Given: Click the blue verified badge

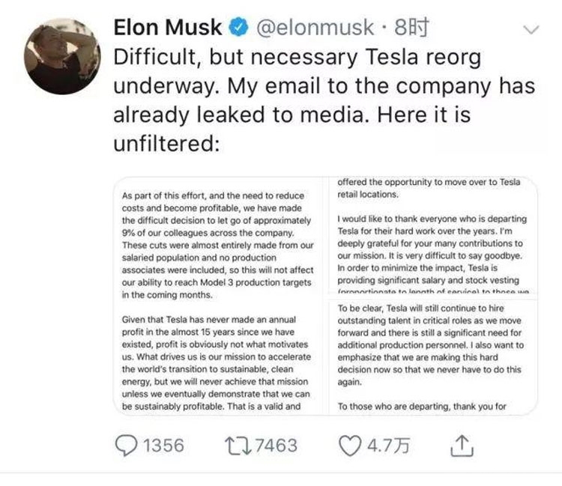Looking at the screenshot, I should pyautogui.click(x=238, y=28).
